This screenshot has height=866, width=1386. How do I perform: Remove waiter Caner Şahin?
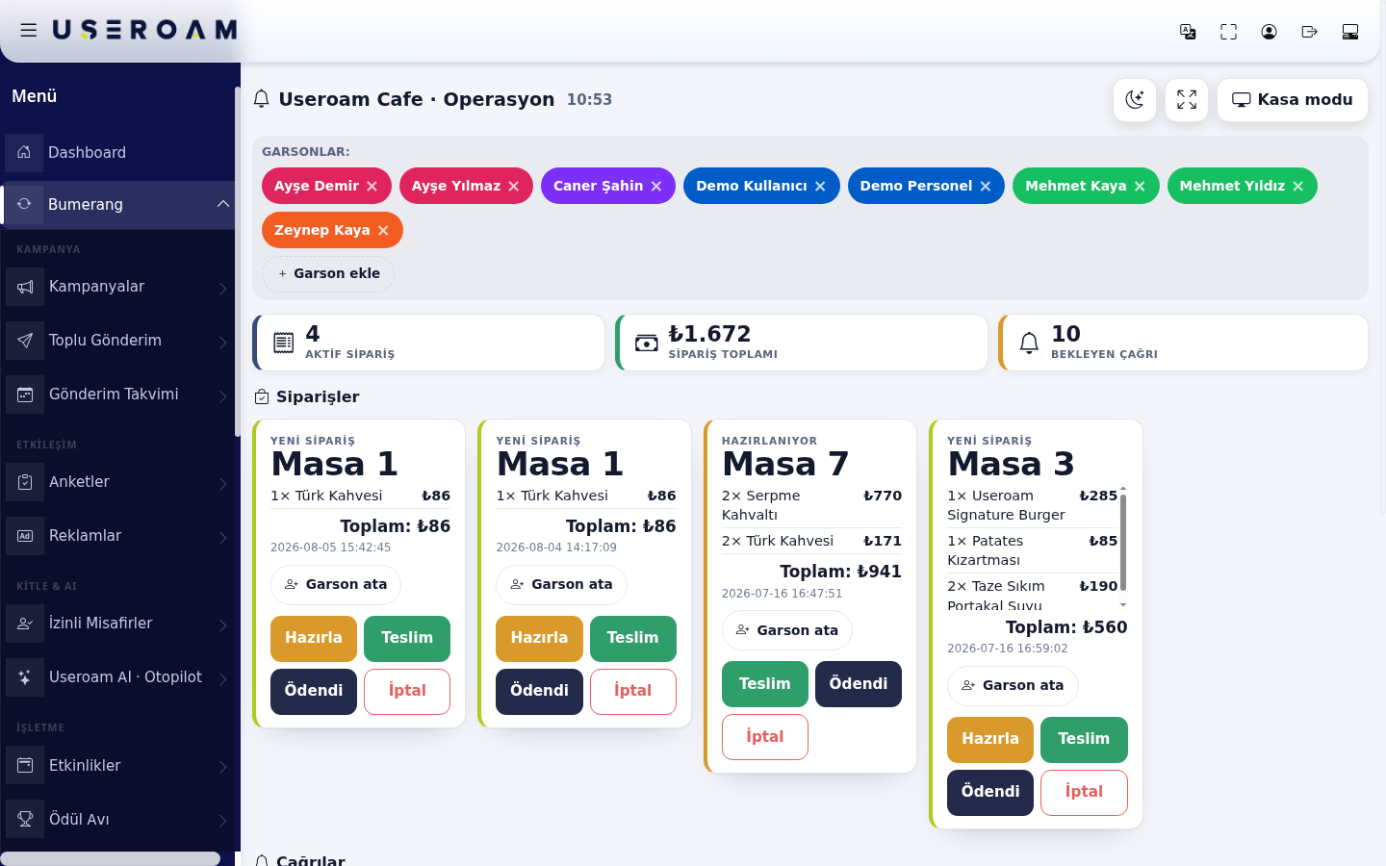point(656,187)
